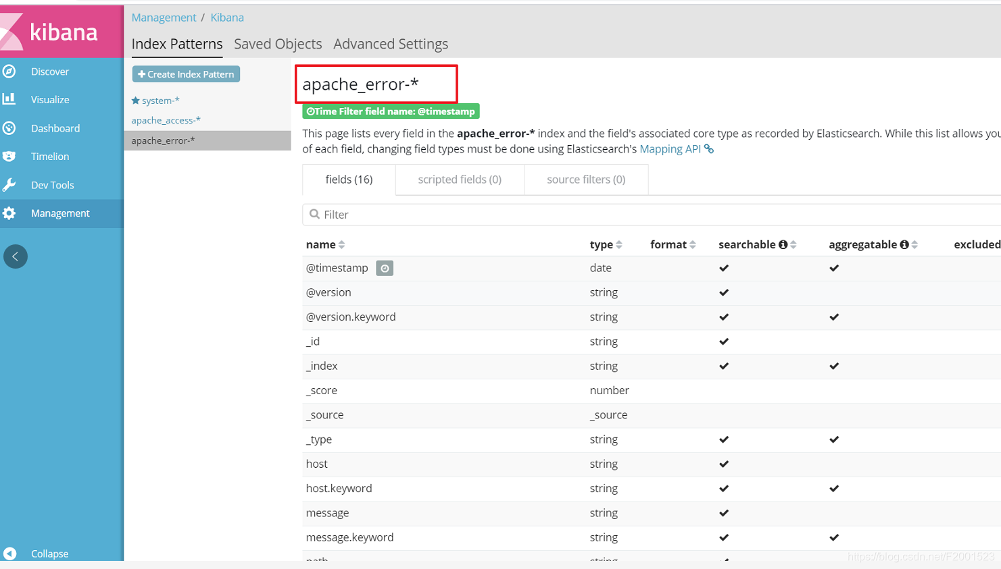Open the scripted fields (0) tab
This screenshot has width=1001, height=569.
tap(460, 180)
